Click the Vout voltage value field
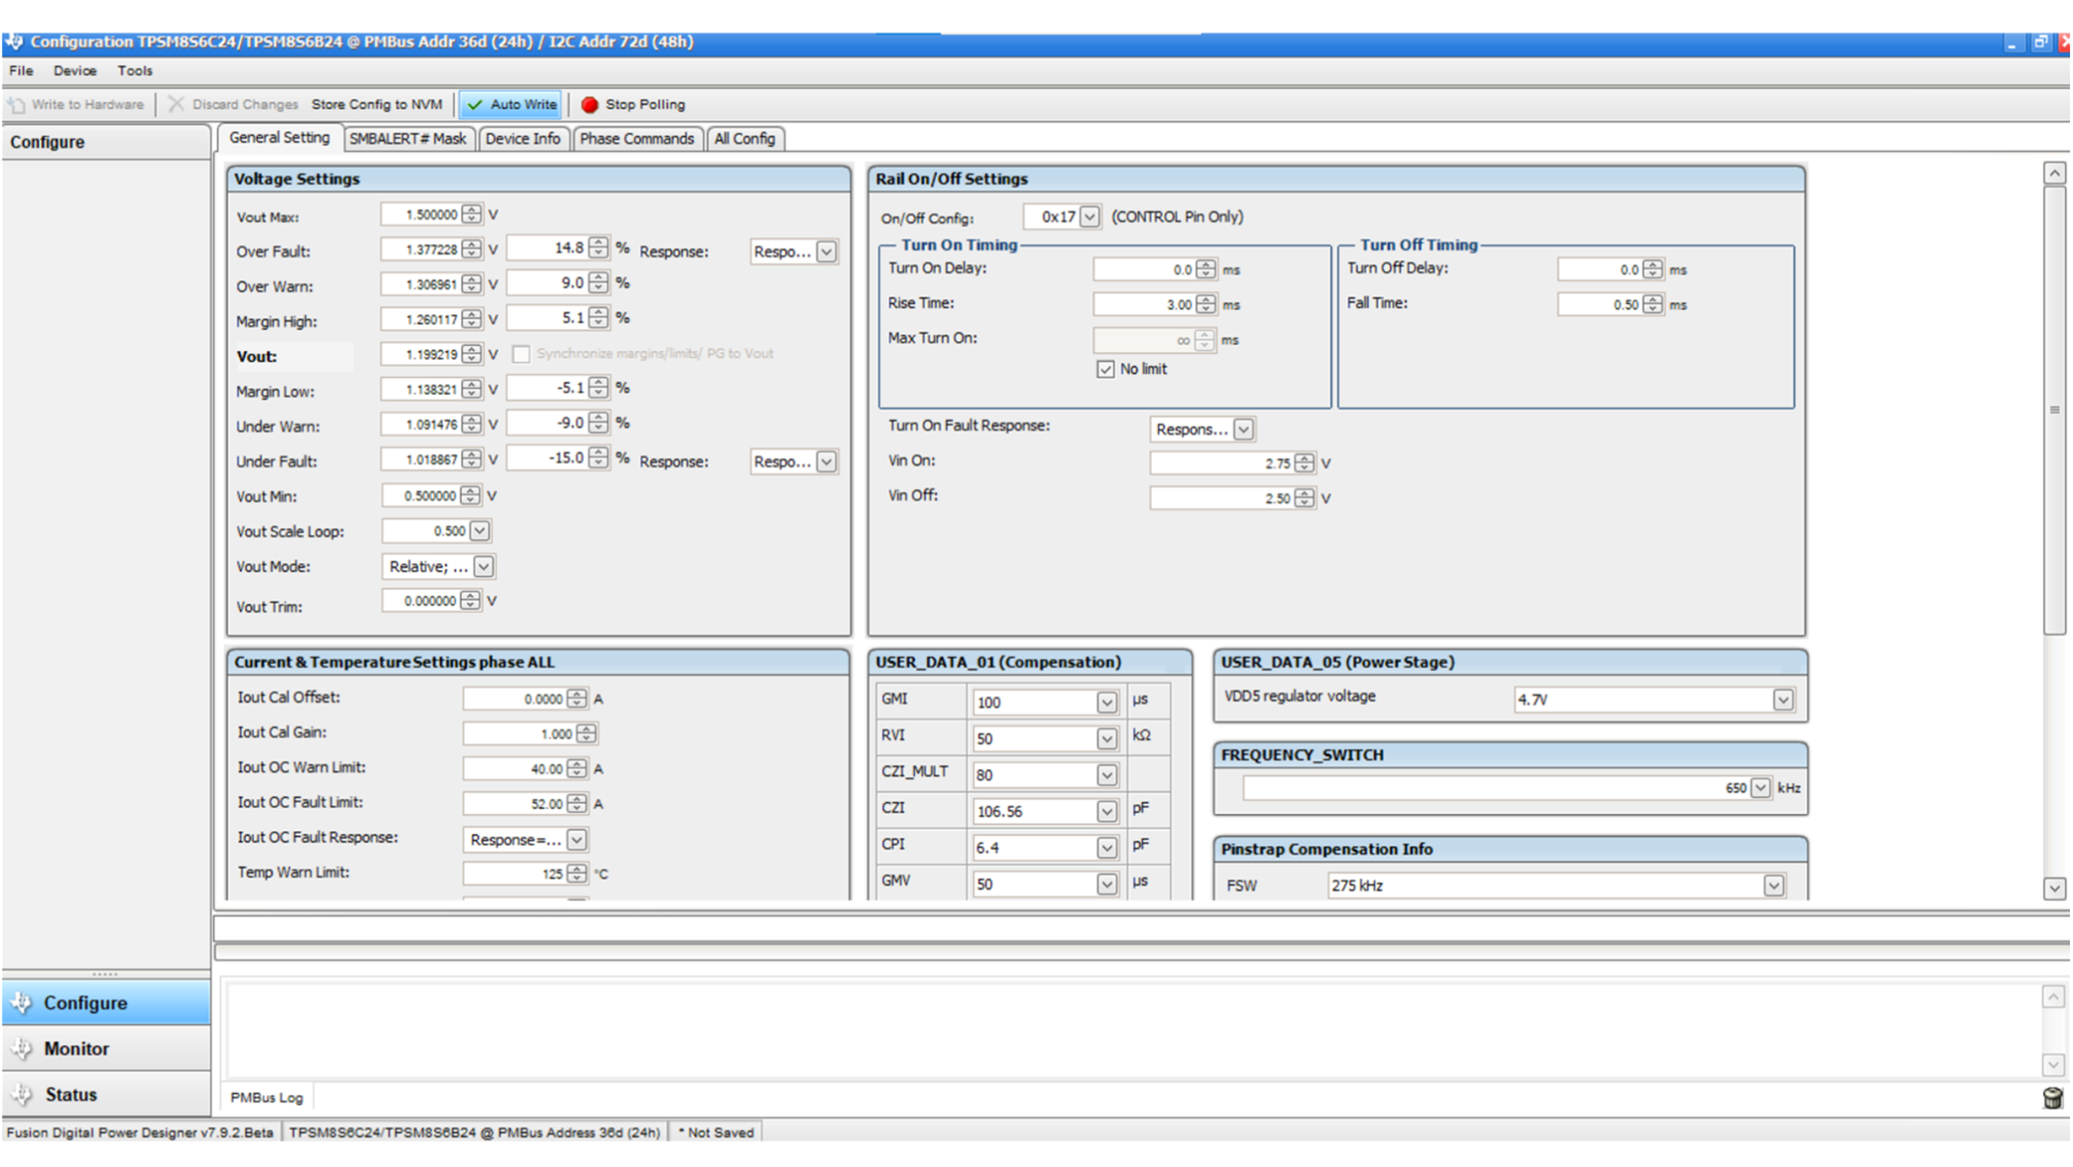2073x1167 pixels. [422, 355]
